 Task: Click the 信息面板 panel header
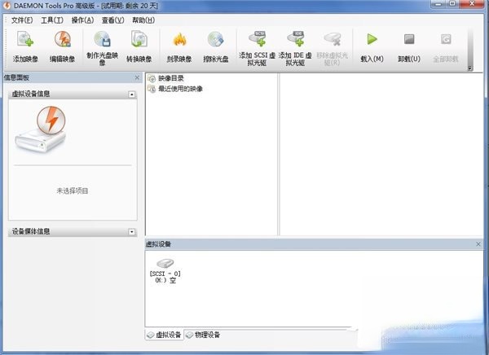(x=73, y=77)
